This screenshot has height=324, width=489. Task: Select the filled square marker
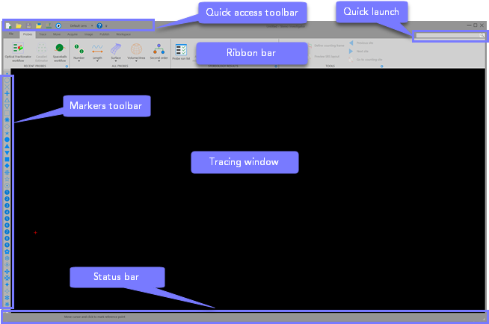(7, 159)
